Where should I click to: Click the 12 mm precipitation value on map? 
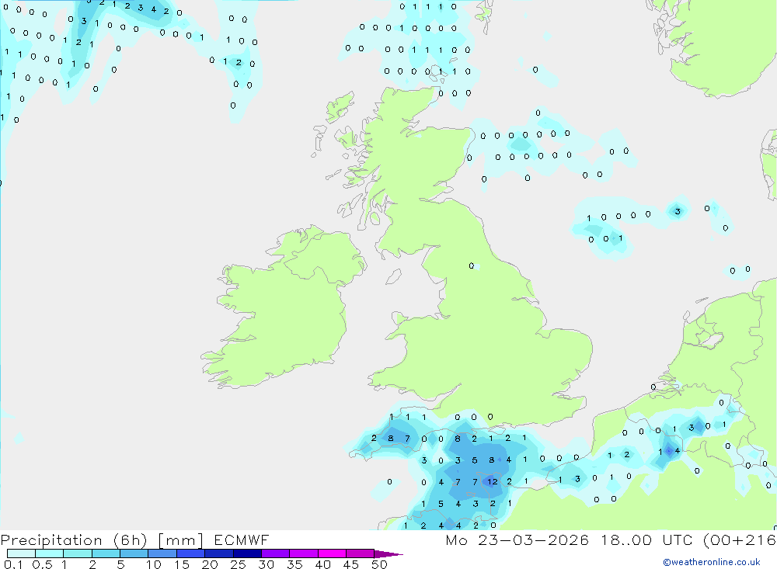coord(492,481)
